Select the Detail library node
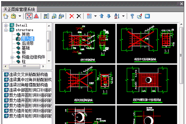The height and width of the screenshot is (124, 186). point(21,25)
